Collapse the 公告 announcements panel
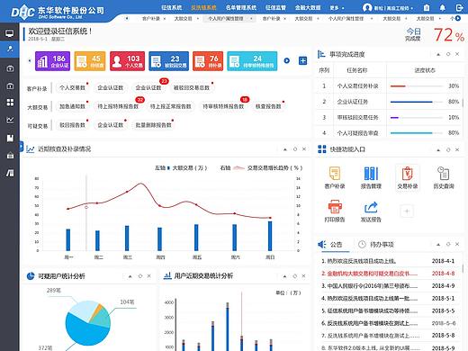The width and height of the screenshot is (468, 351). point(438,245)
